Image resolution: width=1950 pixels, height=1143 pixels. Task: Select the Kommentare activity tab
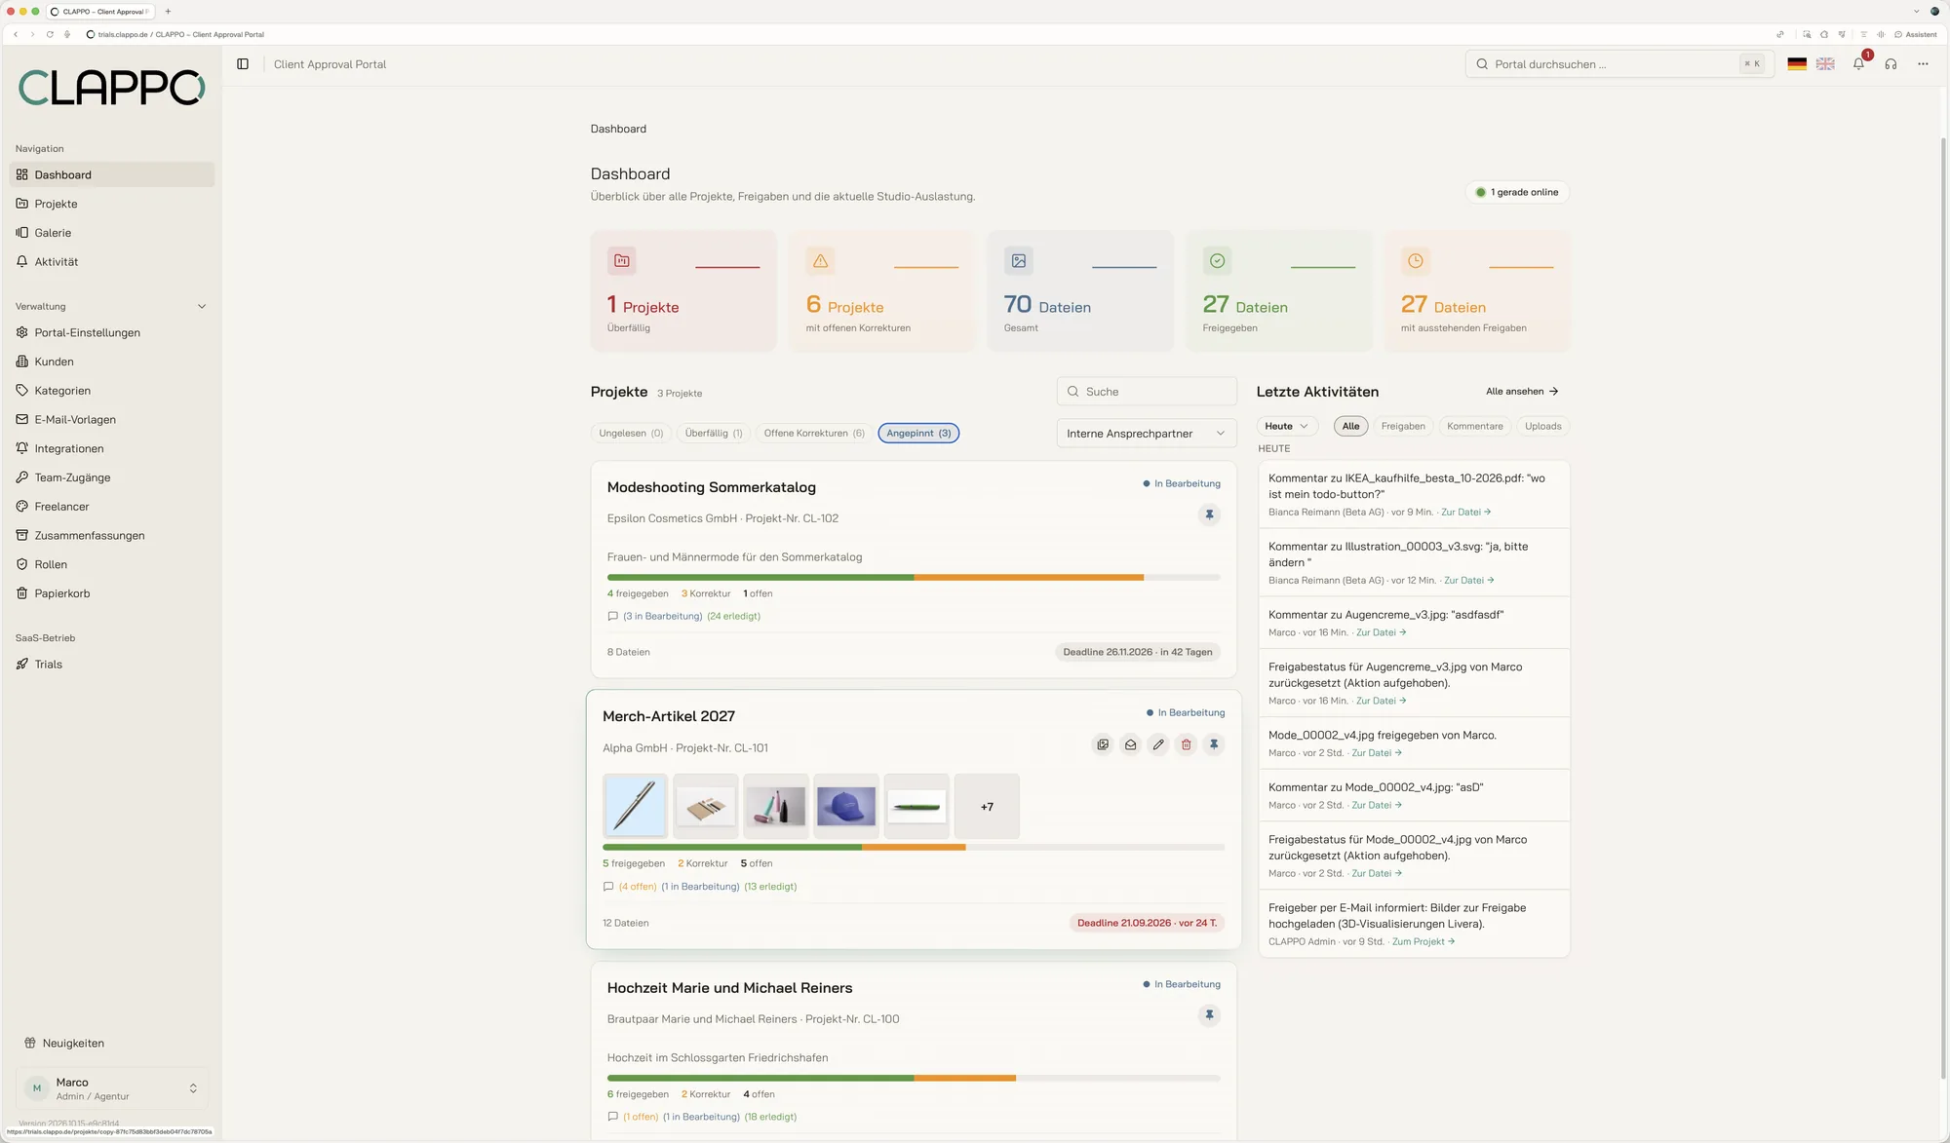(1475, 426)
